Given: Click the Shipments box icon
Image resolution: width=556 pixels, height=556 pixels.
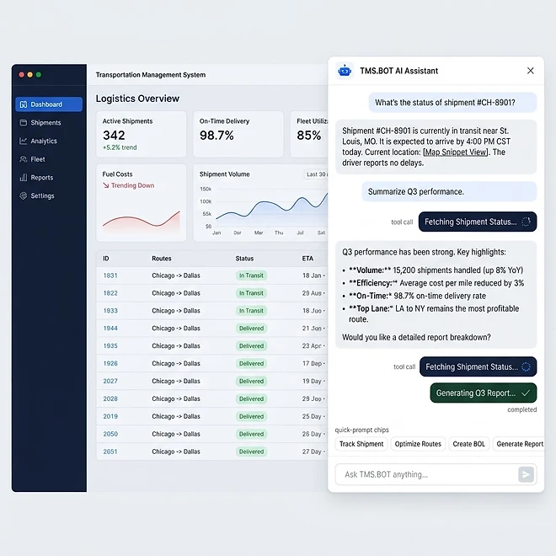Looking at the screenshot, I should pyautogui.click(x=24, y=123).
